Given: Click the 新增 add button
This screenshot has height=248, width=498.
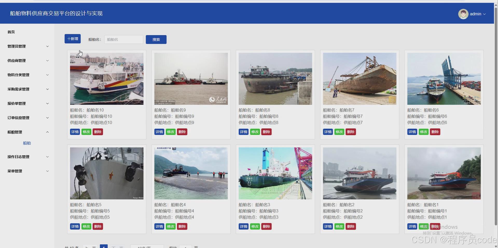Looking at the screenshot, I should tap(73, 39).
